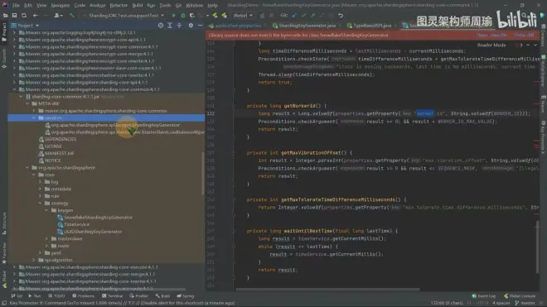Screen dimensions: 547x307
Task: Click the Save All toolbar icon
Action: pos(14,16)
